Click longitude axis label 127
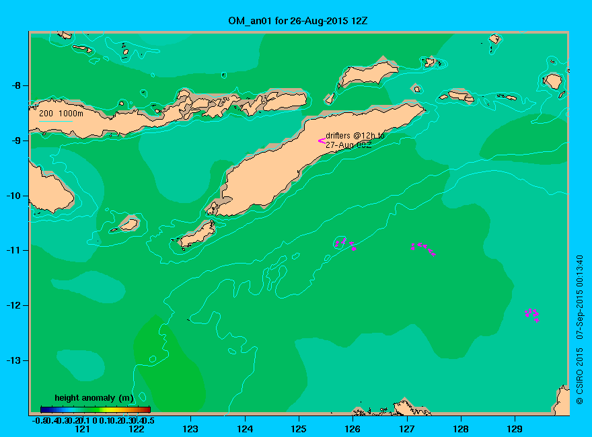Image resolution: width=592 pixels, height=437 pixels. tap(406, 429)
